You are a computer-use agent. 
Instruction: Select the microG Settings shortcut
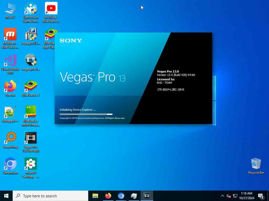31,168
